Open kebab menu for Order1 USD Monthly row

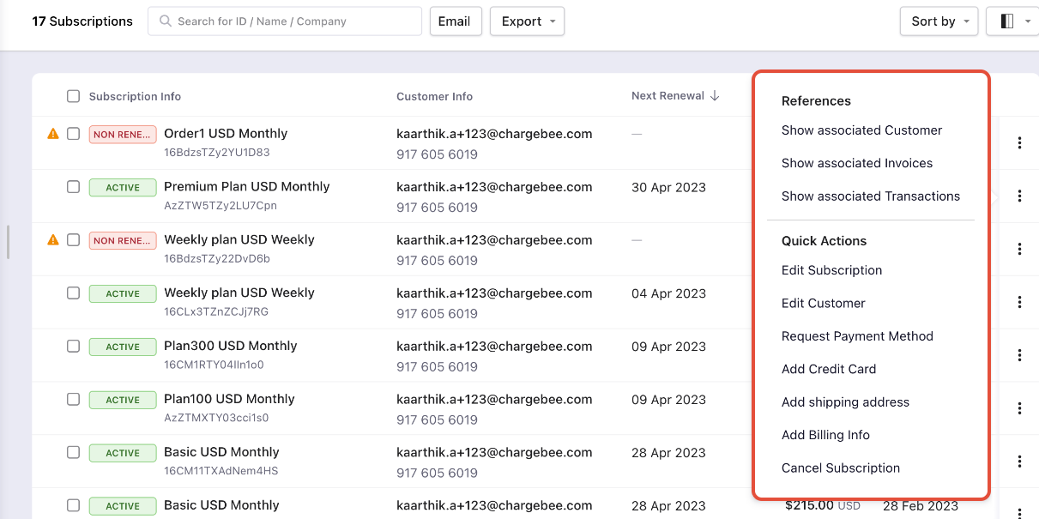pyautogui.click(x=1019, y=143)
